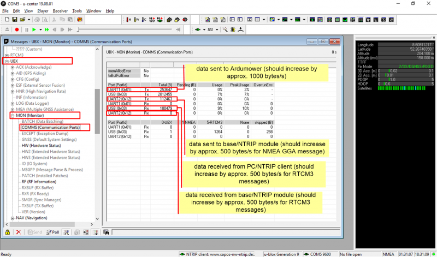Click the download arrow toolbar icon
The image size is (437, 257).
pos(241,29)
